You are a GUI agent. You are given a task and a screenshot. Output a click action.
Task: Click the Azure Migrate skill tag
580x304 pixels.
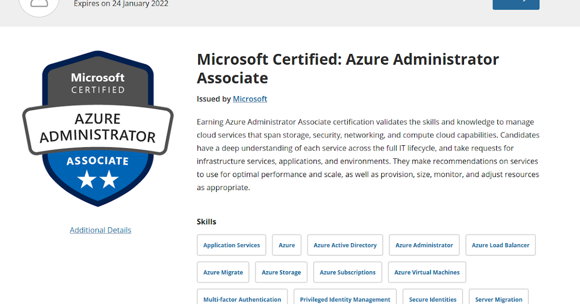pos(223,272)
